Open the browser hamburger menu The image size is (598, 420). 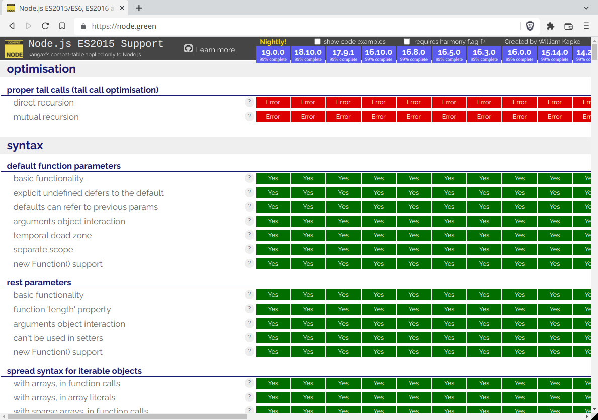[x=586, y=26]
